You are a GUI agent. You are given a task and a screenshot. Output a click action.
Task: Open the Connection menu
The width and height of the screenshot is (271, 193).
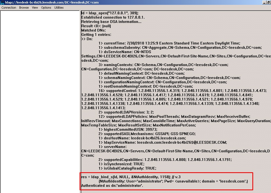9,8
